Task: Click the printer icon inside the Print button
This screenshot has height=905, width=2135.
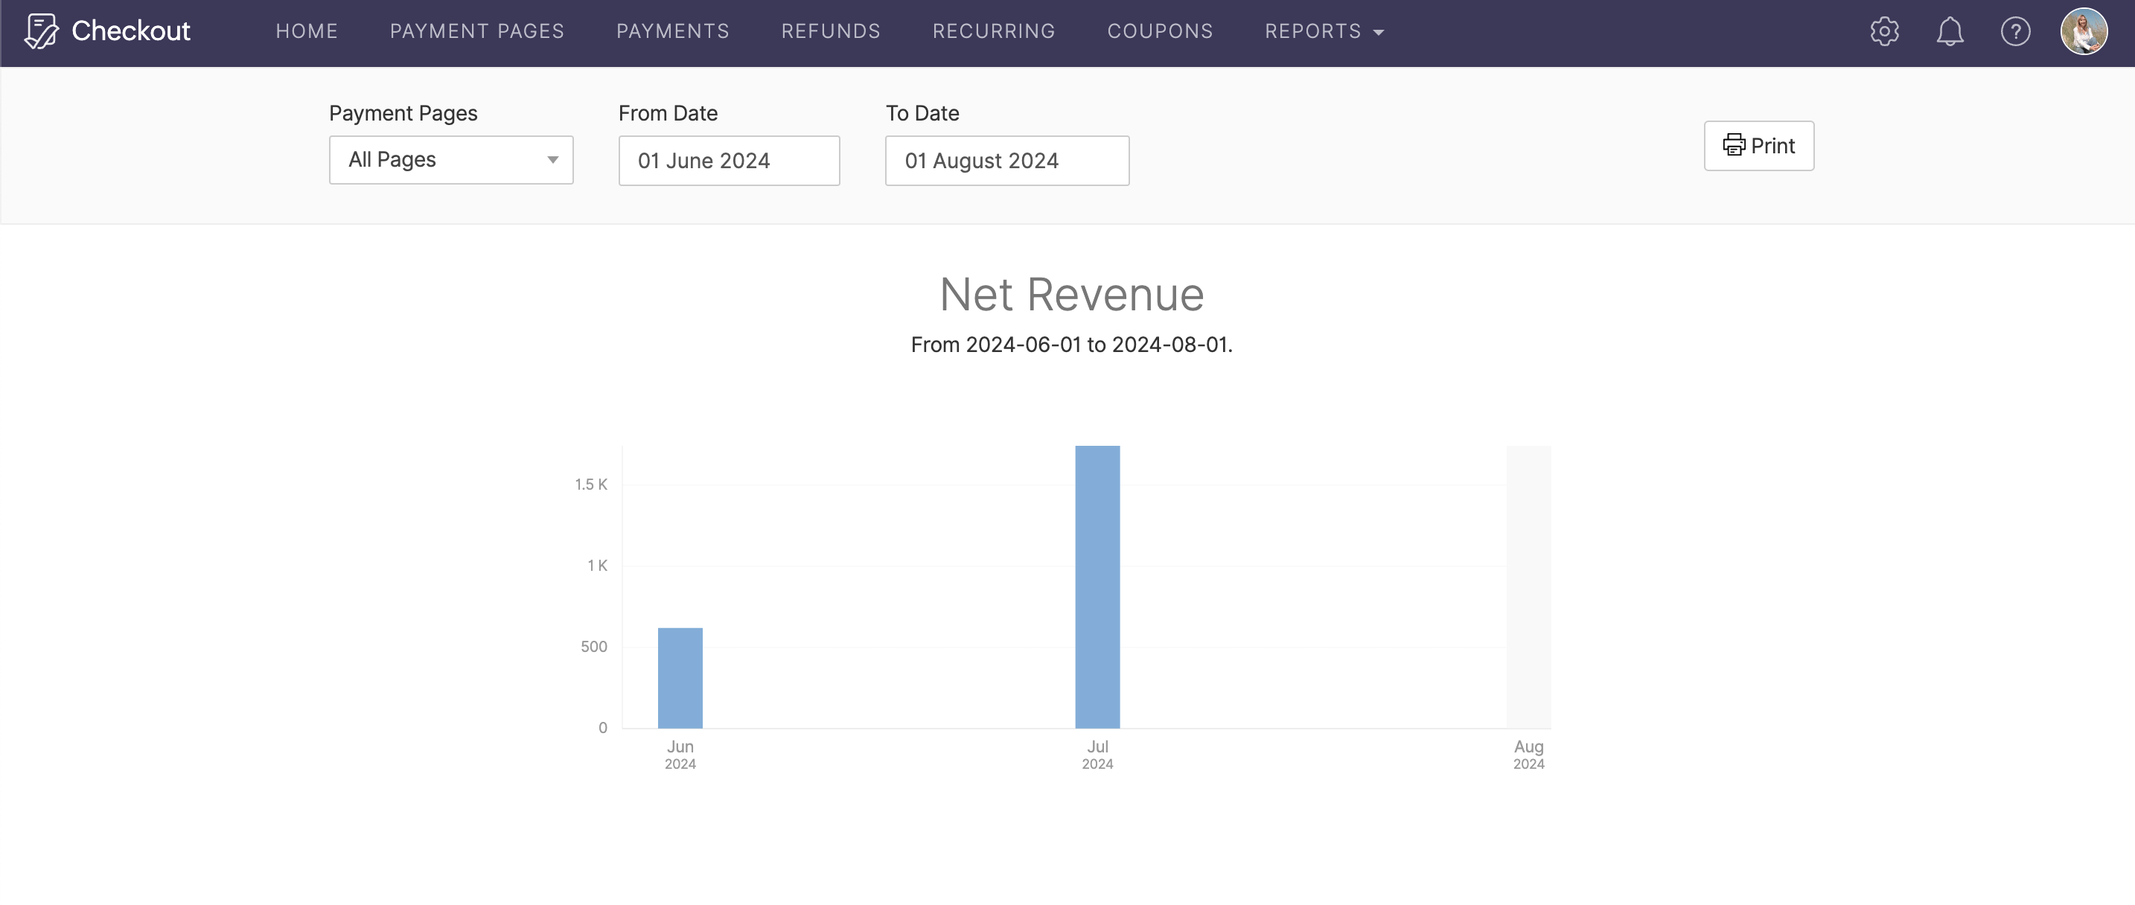Action: click(x=1735, y=145)
